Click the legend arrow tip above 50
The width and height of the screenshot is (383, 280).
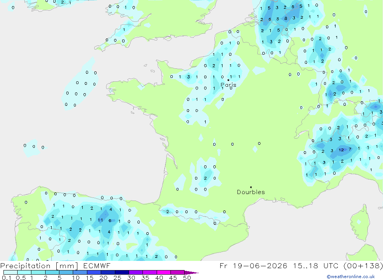191,272
